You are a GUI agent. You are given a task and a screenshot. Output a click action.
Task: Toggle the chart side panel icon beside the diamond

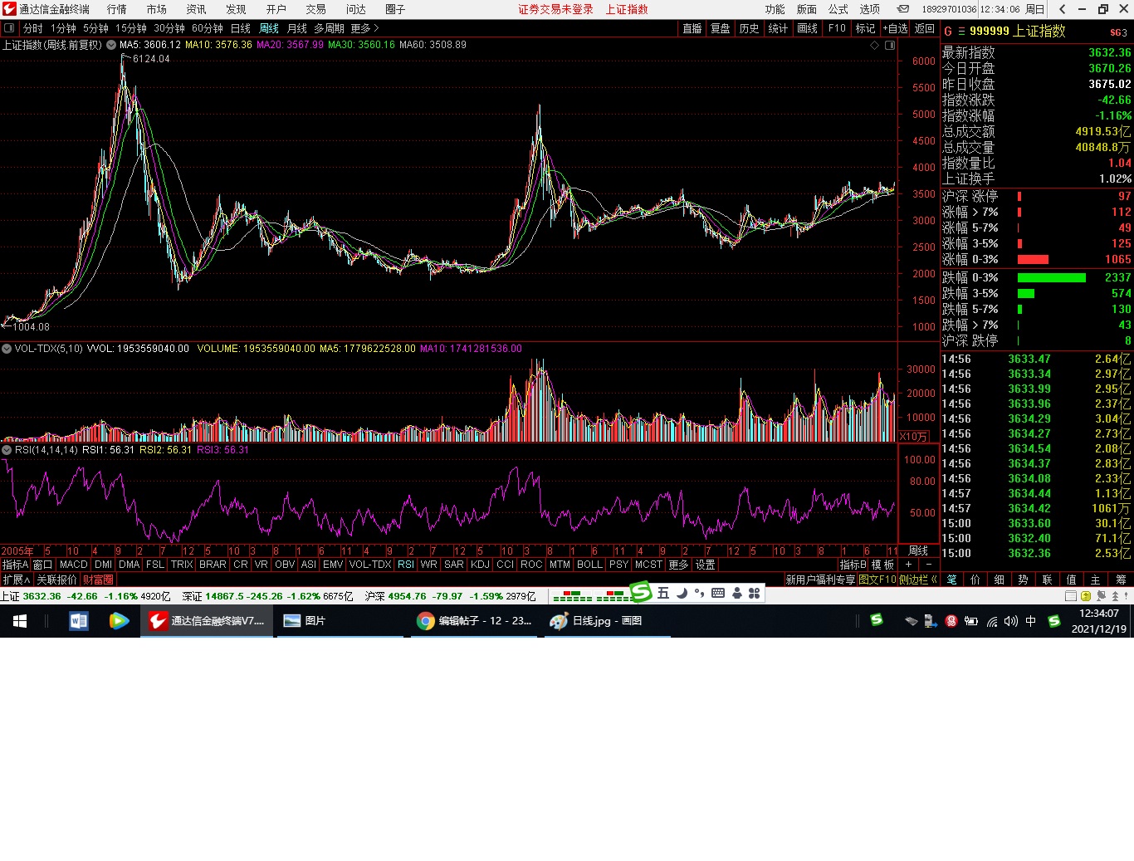[x=890, y=45]
